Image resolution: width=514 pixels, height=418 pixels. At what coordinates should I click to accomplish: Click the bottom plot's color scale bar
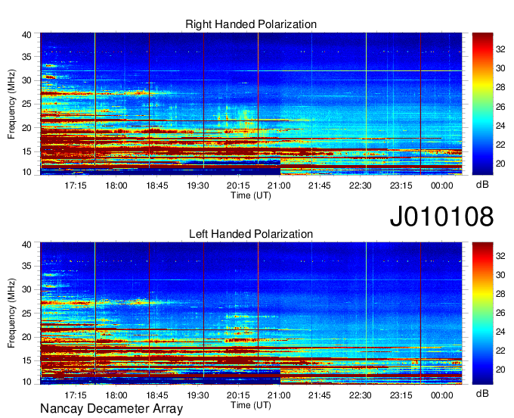pyautogui.click(x=482, y=313)
